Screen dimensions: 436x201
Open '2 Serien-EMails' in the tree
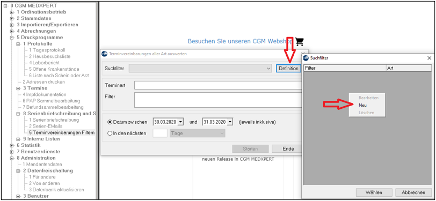[46, 126]
